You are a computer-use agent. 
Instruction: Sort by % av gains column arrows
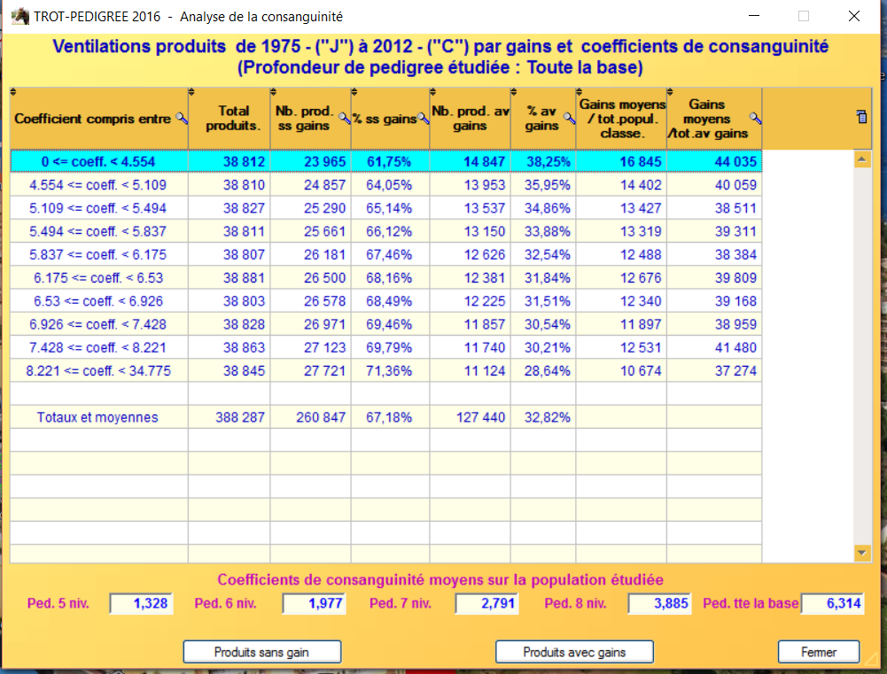pyautogui.click(x=514, y=92)
